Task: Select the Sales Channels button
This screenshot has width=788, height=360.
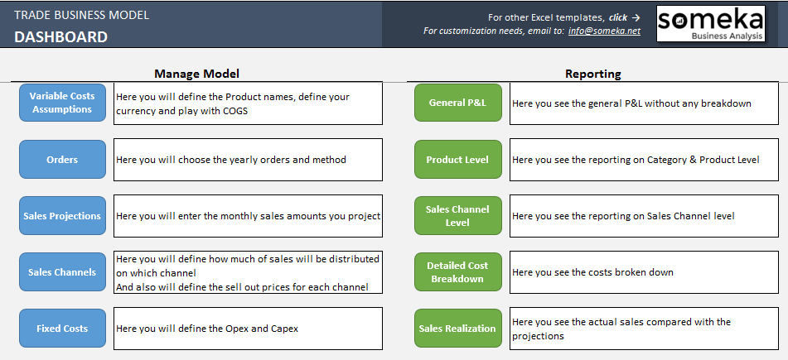Action: pos(62,272)
